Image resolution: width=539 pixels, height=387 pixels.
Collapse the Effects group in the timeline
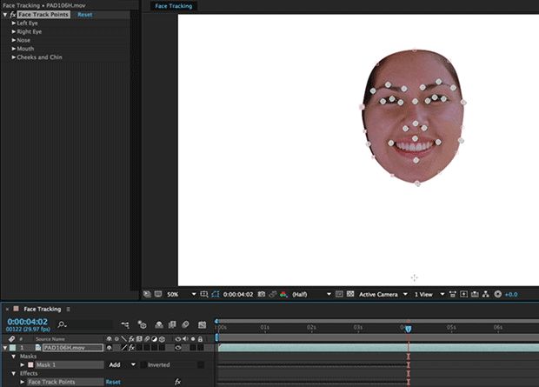[14, 373]
